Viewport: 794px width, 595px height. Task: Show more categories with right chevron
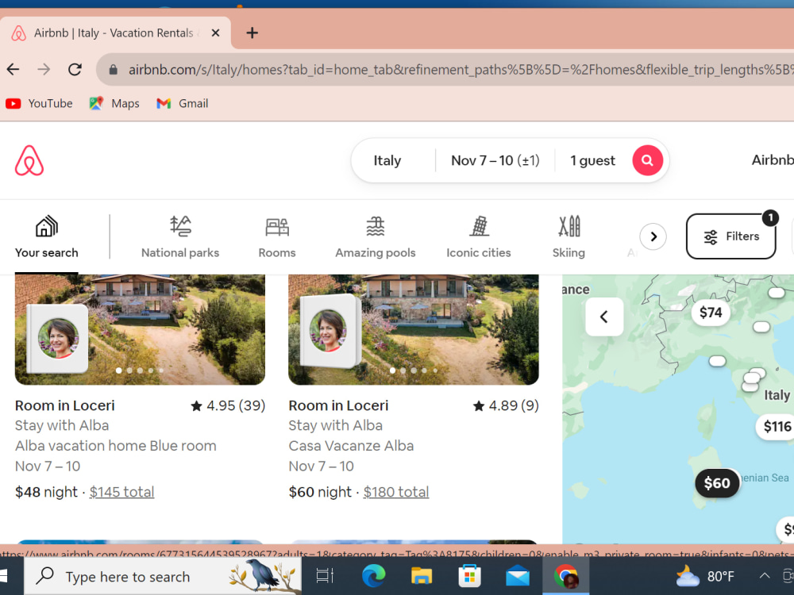pyautogui.click(x=653, y=236)
